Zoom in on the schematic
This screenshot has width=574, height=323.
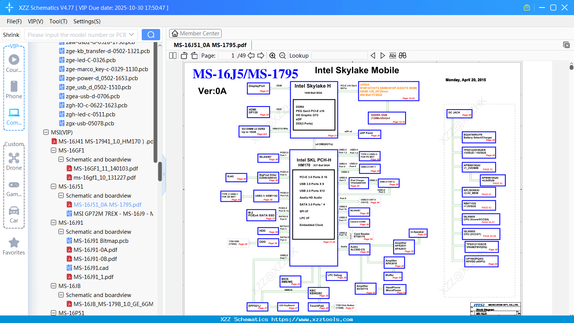click(272, 56)
